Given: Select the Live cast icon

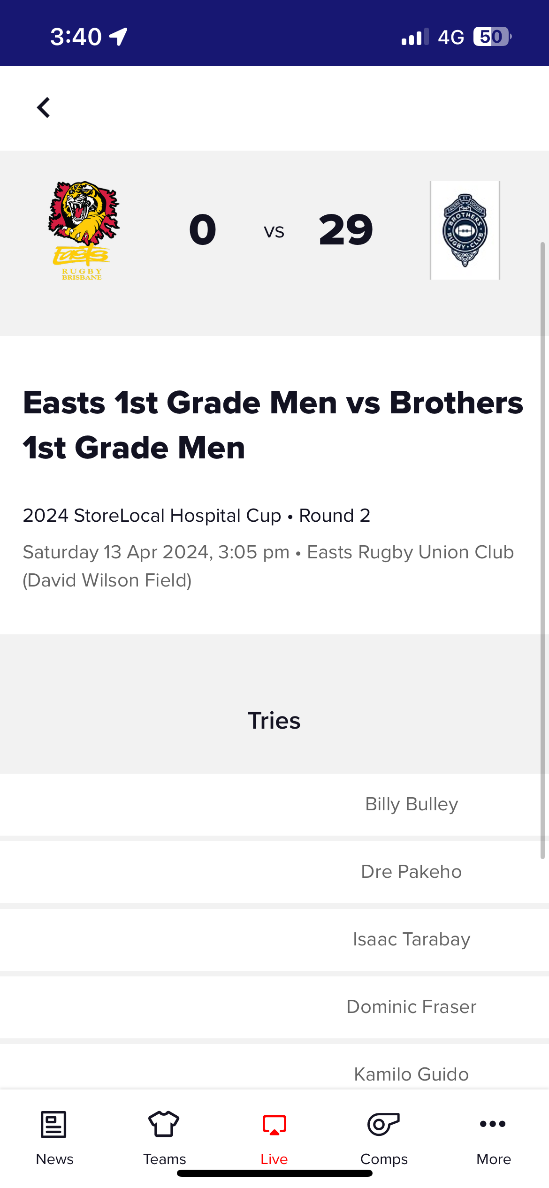Looking at the screenshot, I should coord(274,1125).
